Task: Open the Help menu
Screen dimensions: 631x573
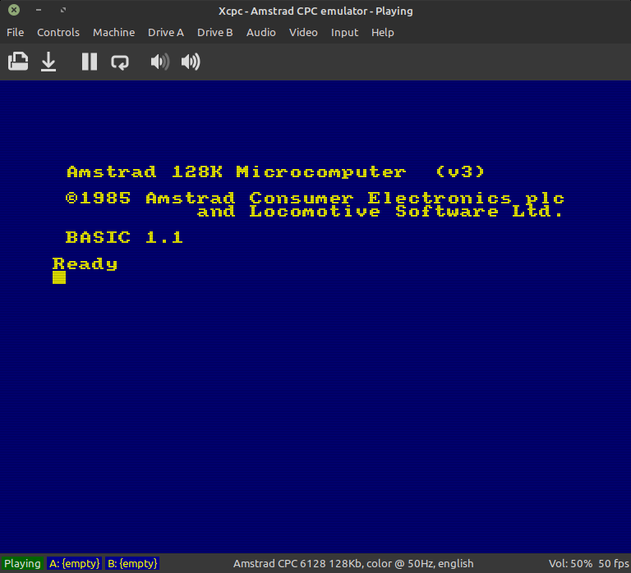Action: click(x=382, y=33)
